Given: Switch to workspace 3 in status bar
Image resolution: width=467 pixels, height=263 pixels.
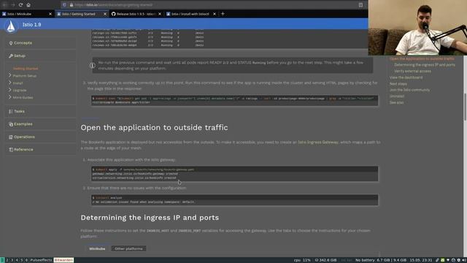Looking at the screenshot, I should [12, 260].
